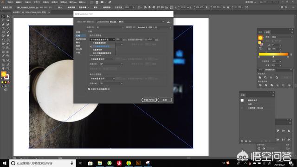Image resolution: width=297 pixels, height=167 pixels.
Task: Click the Minus Back pathfinder icon
Action: point(289,85)
